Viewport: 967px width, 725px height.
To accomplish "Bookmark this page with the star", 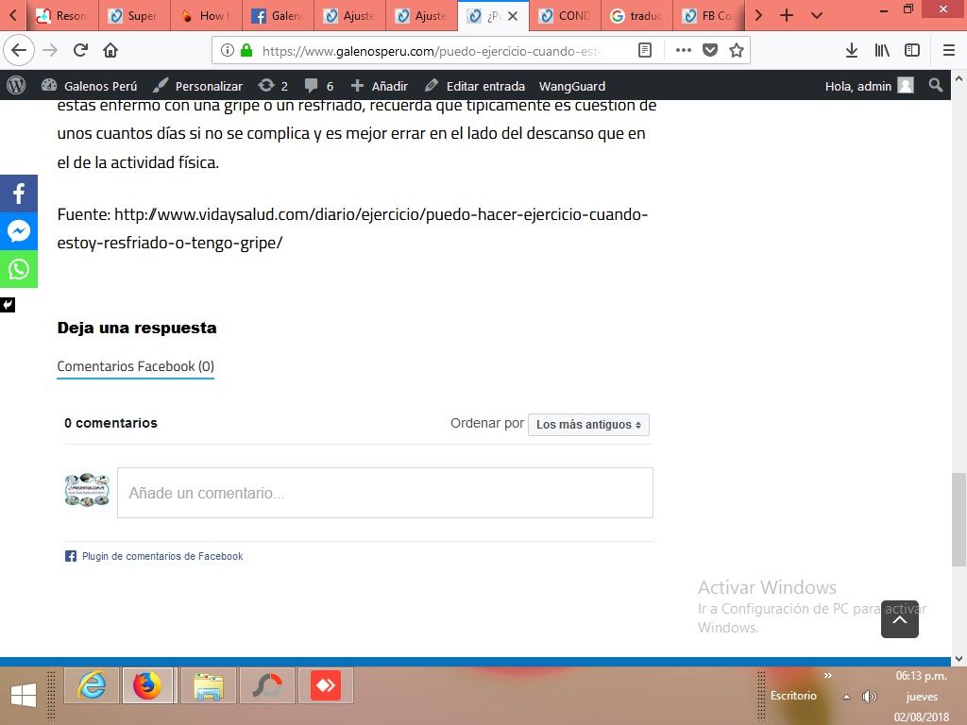I will 737,50.
